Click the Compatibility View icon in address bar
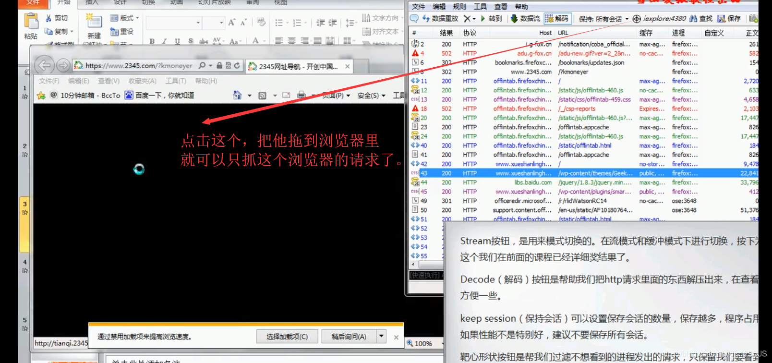 (228, 65)
